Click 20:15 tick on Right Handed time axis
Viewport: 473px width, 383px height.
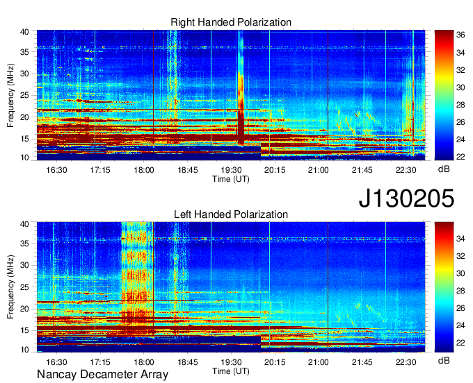pos(275,170)
